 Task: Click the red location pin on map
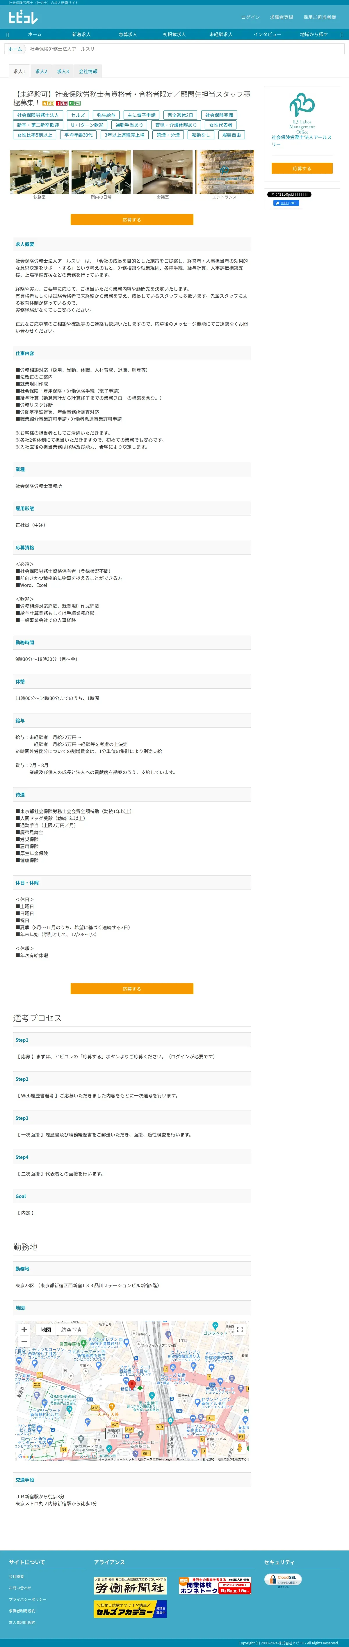click(132, 1385)
